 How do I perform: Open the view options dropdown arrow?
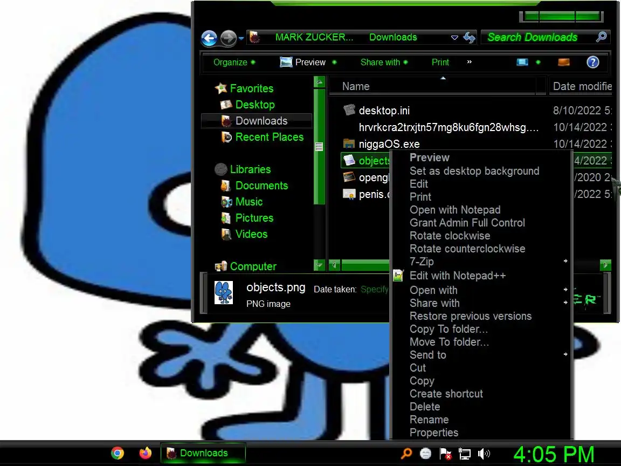pyautogui.click(x=538, y=62)
